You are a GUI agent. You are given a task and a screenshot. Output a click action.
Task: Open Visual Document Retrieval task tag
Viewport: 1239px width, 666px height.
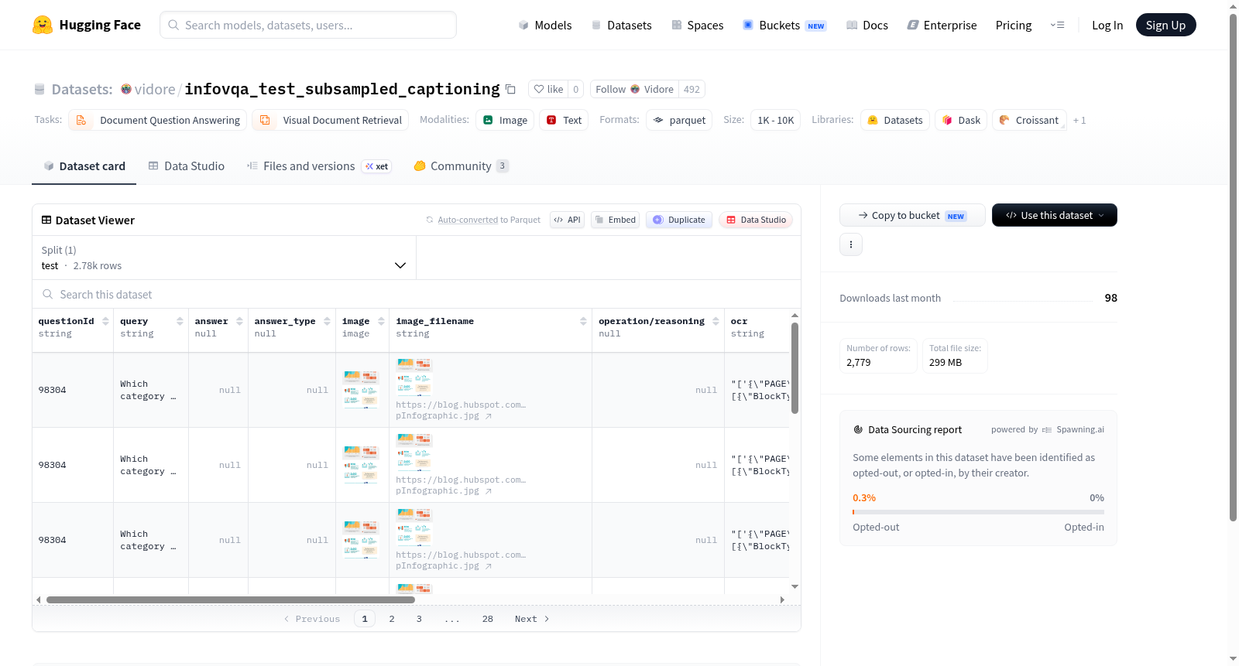tap(331, 120)
